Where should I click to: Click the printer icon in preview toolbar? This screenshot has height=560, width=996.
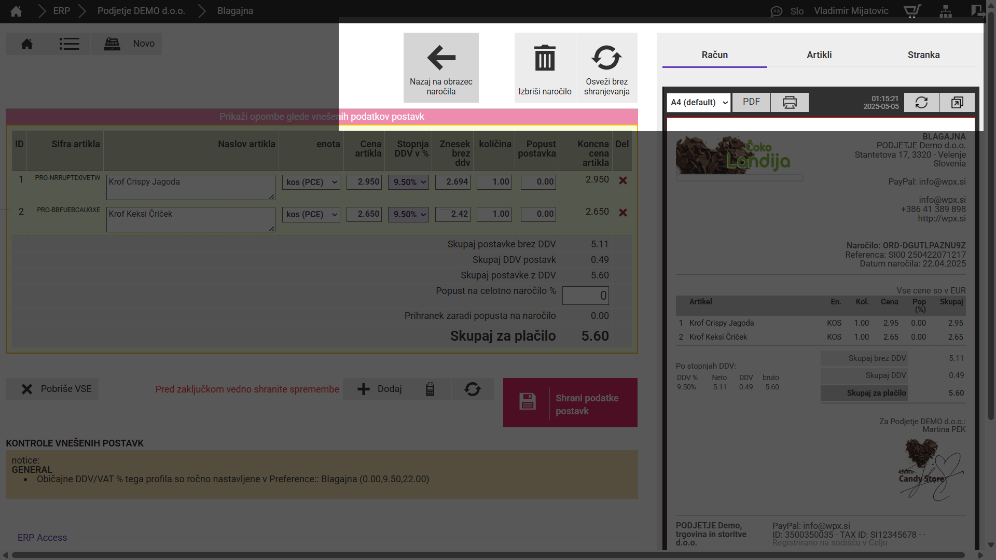[789, 102]
